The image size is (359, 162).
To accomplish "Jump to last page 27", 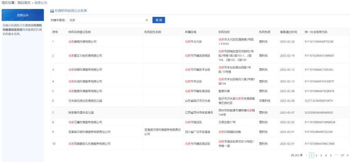I will (342, 155).
